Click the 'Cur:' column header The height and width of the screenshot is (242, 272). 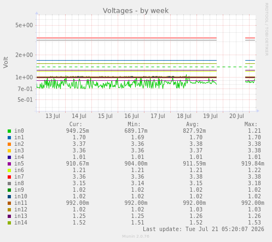[76, 125]
